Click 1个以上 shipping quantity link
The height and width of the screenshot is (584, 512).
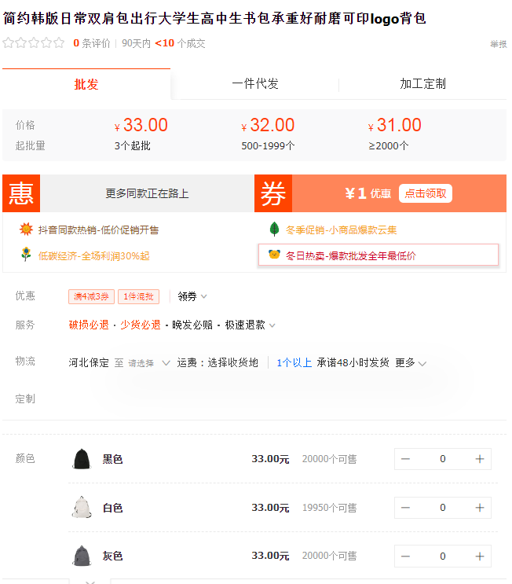[x=294, y=363]
